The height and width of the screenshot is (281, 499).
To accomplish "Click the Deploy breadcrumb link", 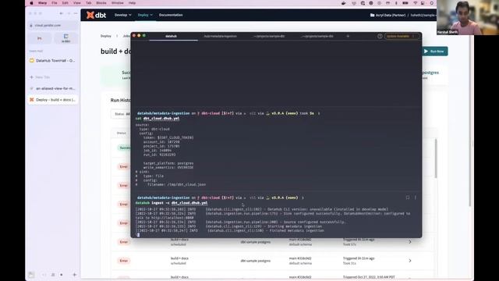I will pyautogui.click(x=106, y=36).
